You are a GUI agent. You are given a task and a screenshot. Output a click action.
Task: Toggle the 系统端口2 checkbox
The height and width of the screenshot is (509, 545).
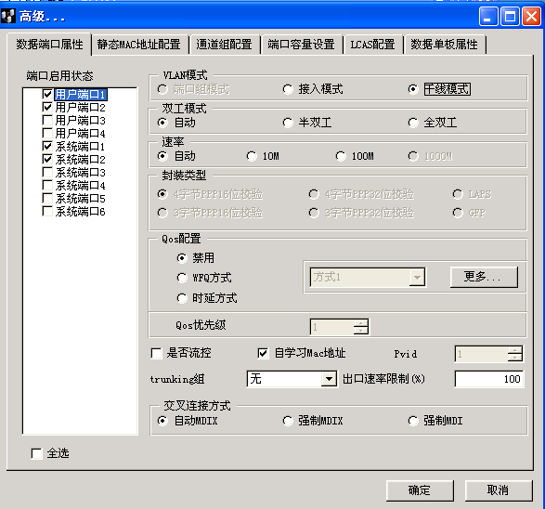tap(47, 159)
